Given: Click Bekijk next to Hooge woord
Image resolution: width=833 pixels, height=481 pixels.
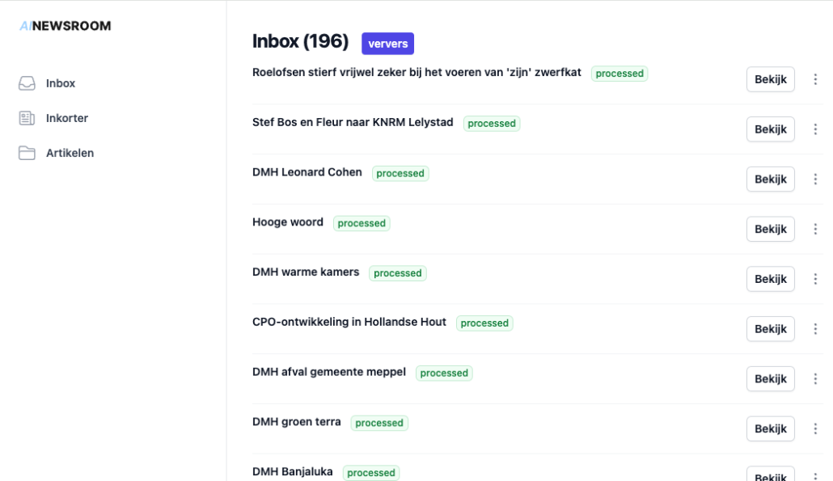Looking at the screenshot, I should point(770,229).
